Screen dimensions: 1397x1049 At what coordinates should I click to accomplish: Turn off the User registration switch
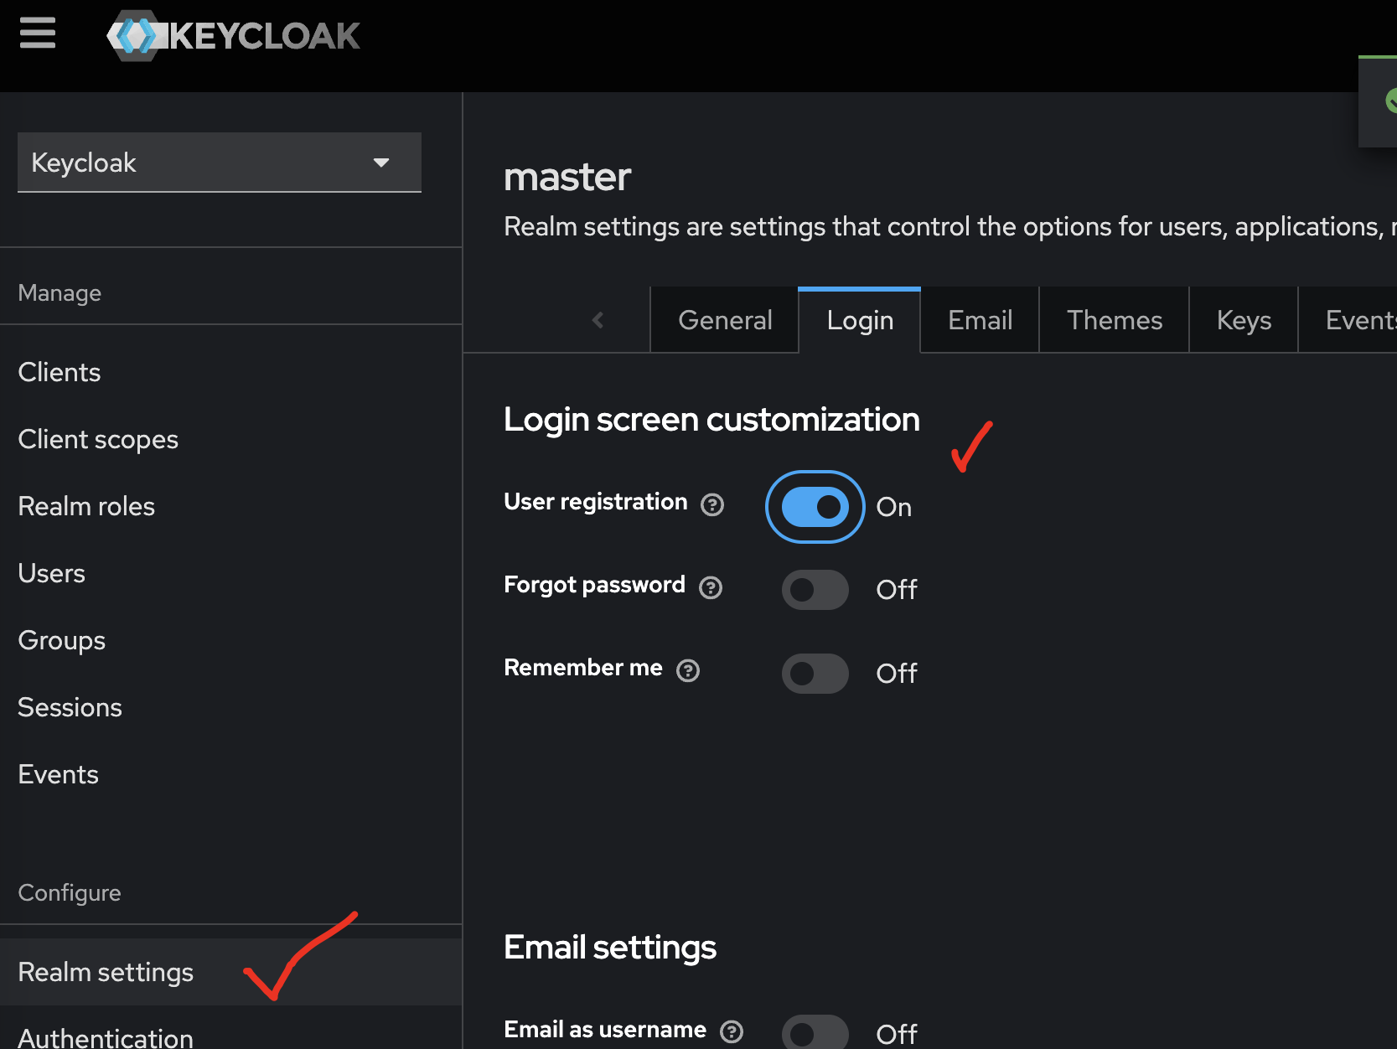(x=815, y=507)
